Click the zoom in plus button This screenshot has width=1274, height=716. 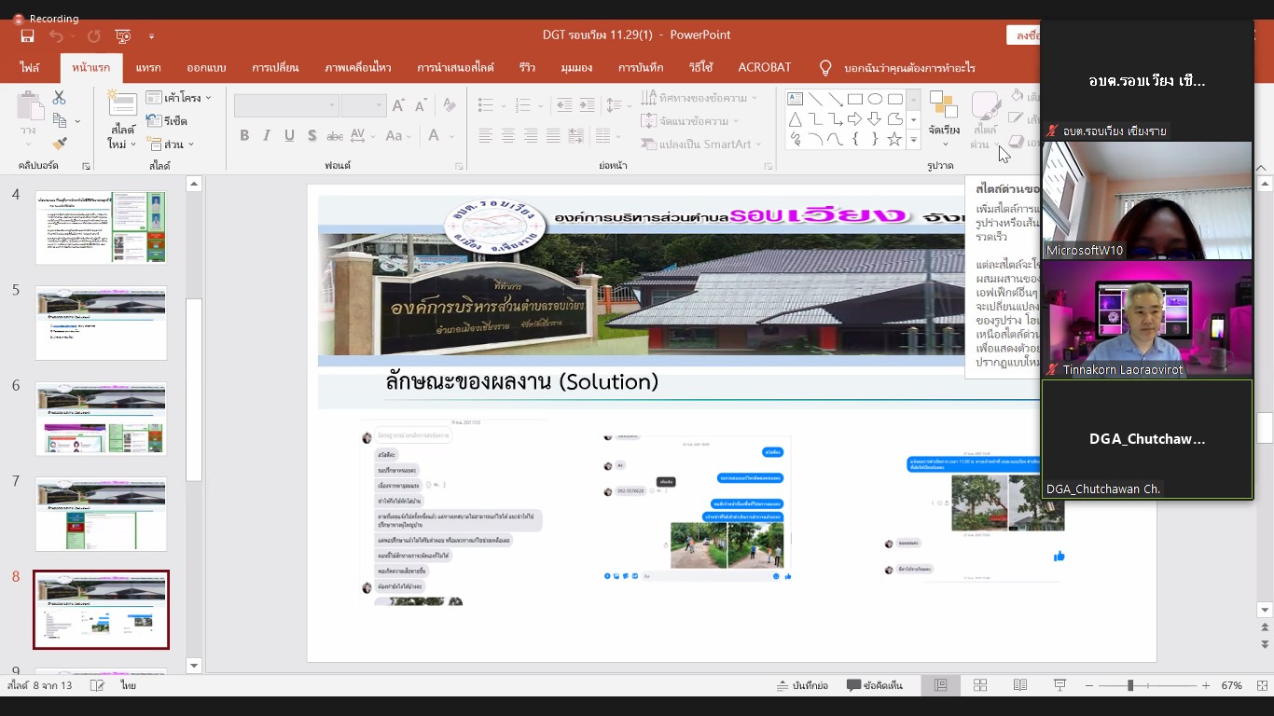coord(1205,685)
